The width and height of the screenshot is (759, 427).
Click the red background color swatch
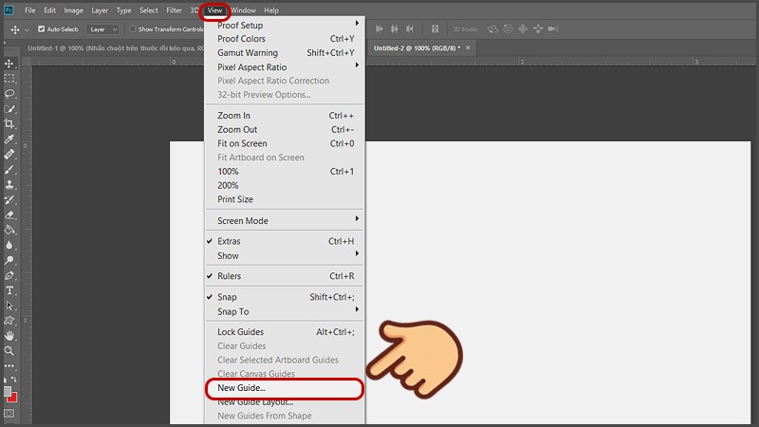point(12,396)
